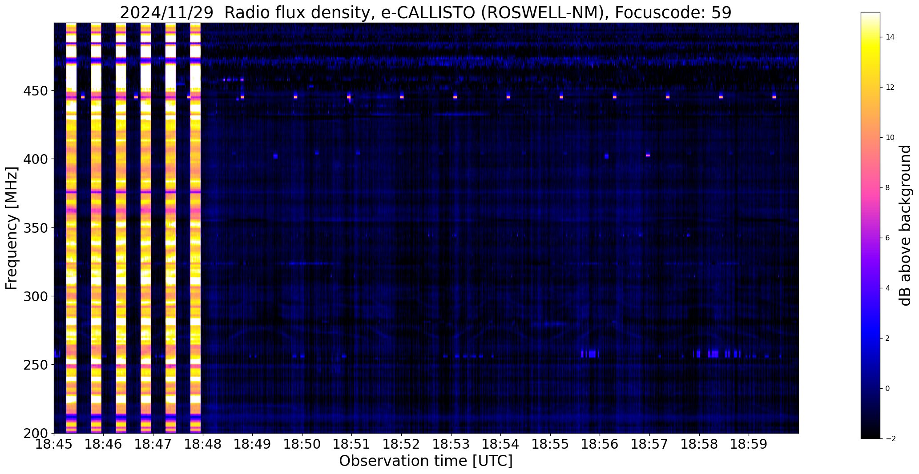Click the 18:56 time tick label
Image resolution: width=919 pixels, height=474 pixels.
pos(600,444)
